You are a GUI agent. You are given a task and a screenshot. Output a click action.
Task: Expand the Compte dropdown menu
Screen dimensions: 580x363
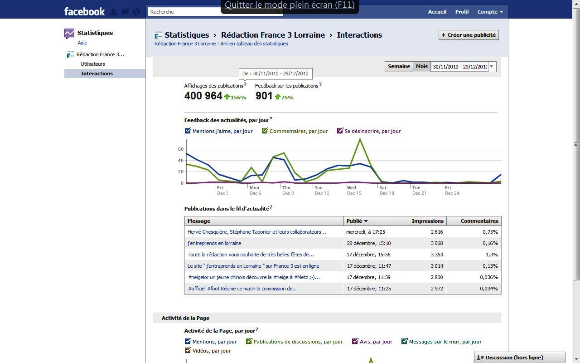[490, 12]
